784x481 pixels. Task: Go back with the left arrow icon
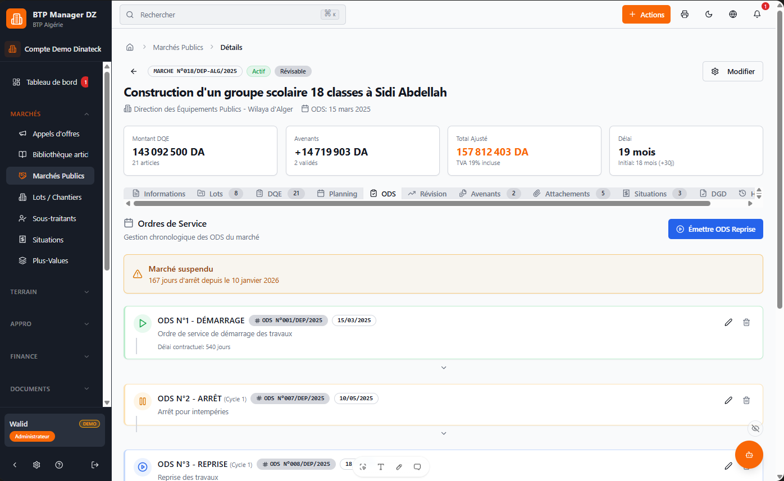[134, 71]
